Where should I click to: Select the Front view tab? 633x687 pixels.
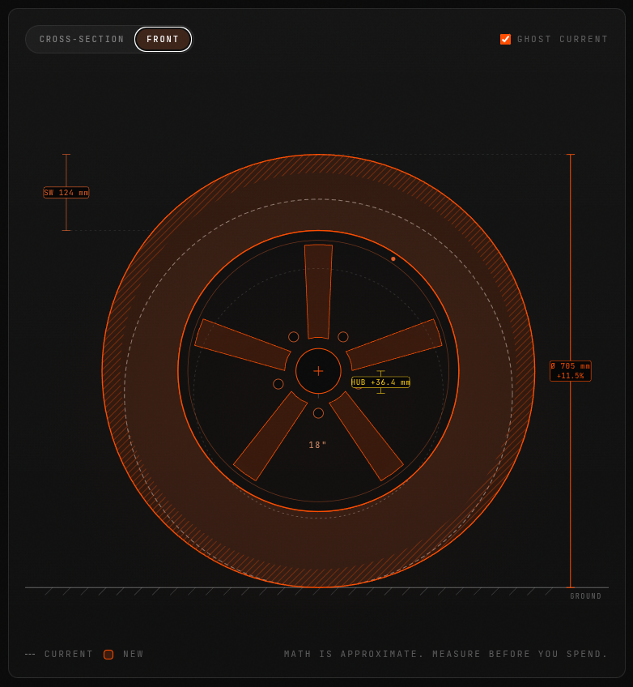click(x=163, y=40)
